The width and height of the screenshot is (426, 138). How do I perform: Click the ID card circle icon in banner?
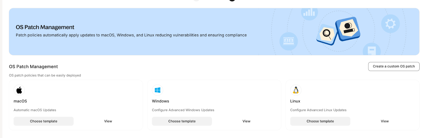click(289, 41)
